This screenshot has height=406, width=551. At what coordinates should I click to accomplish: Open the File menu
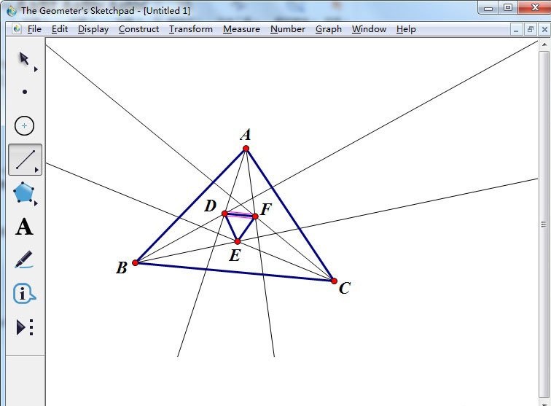[x=34, y=29]
